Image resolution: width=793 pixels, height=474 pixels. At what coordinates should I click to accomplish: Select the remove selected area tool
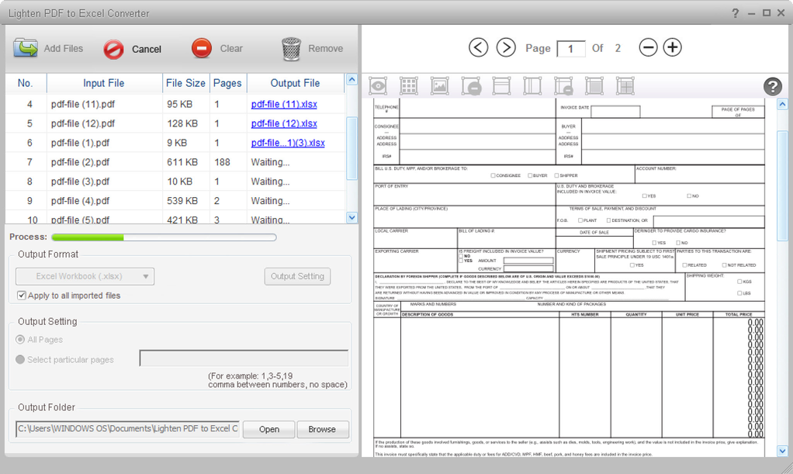pos(471,86)
